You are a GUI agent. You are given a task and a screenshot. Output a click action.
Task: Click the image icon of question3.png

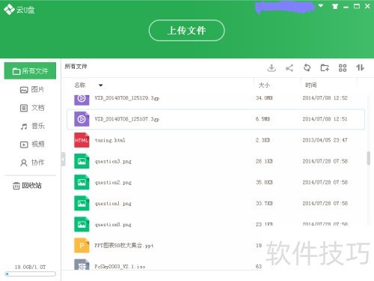(82, 161)
